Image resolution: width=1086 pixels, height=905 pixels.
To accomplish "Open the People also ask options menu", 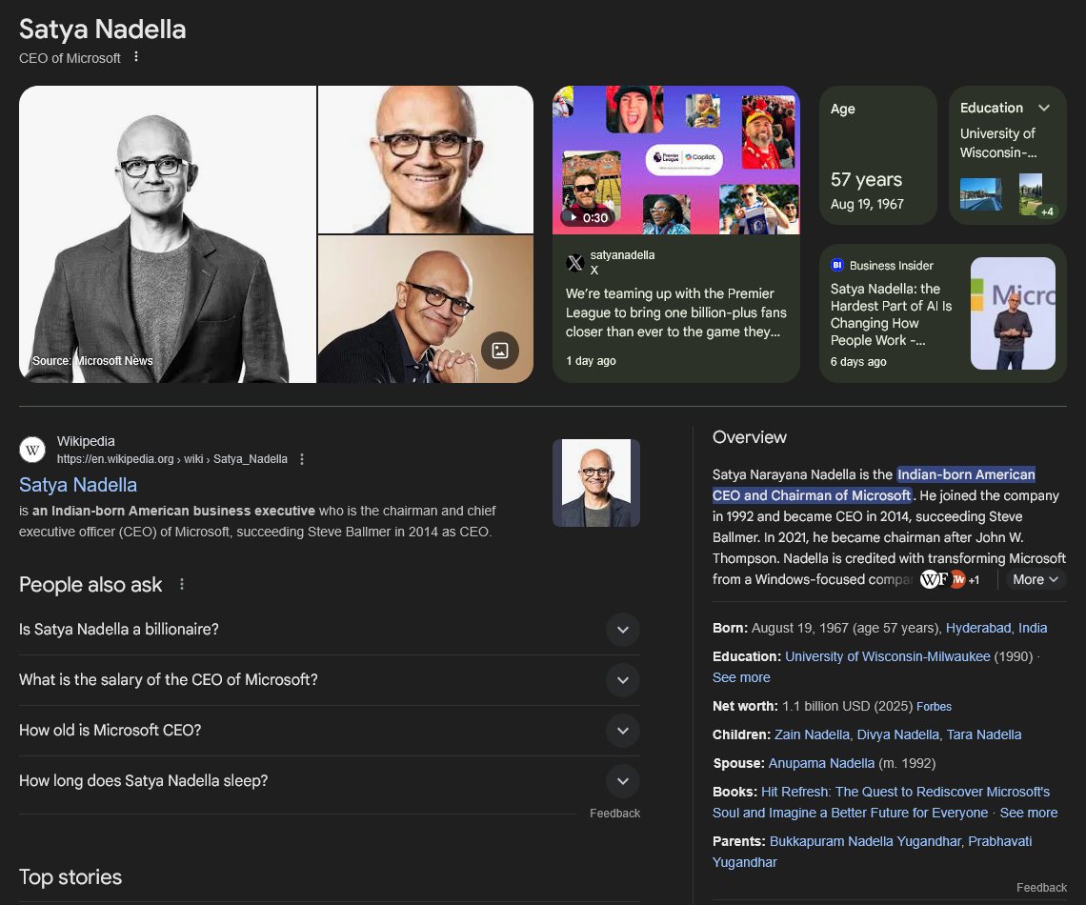I will [181, 584].
